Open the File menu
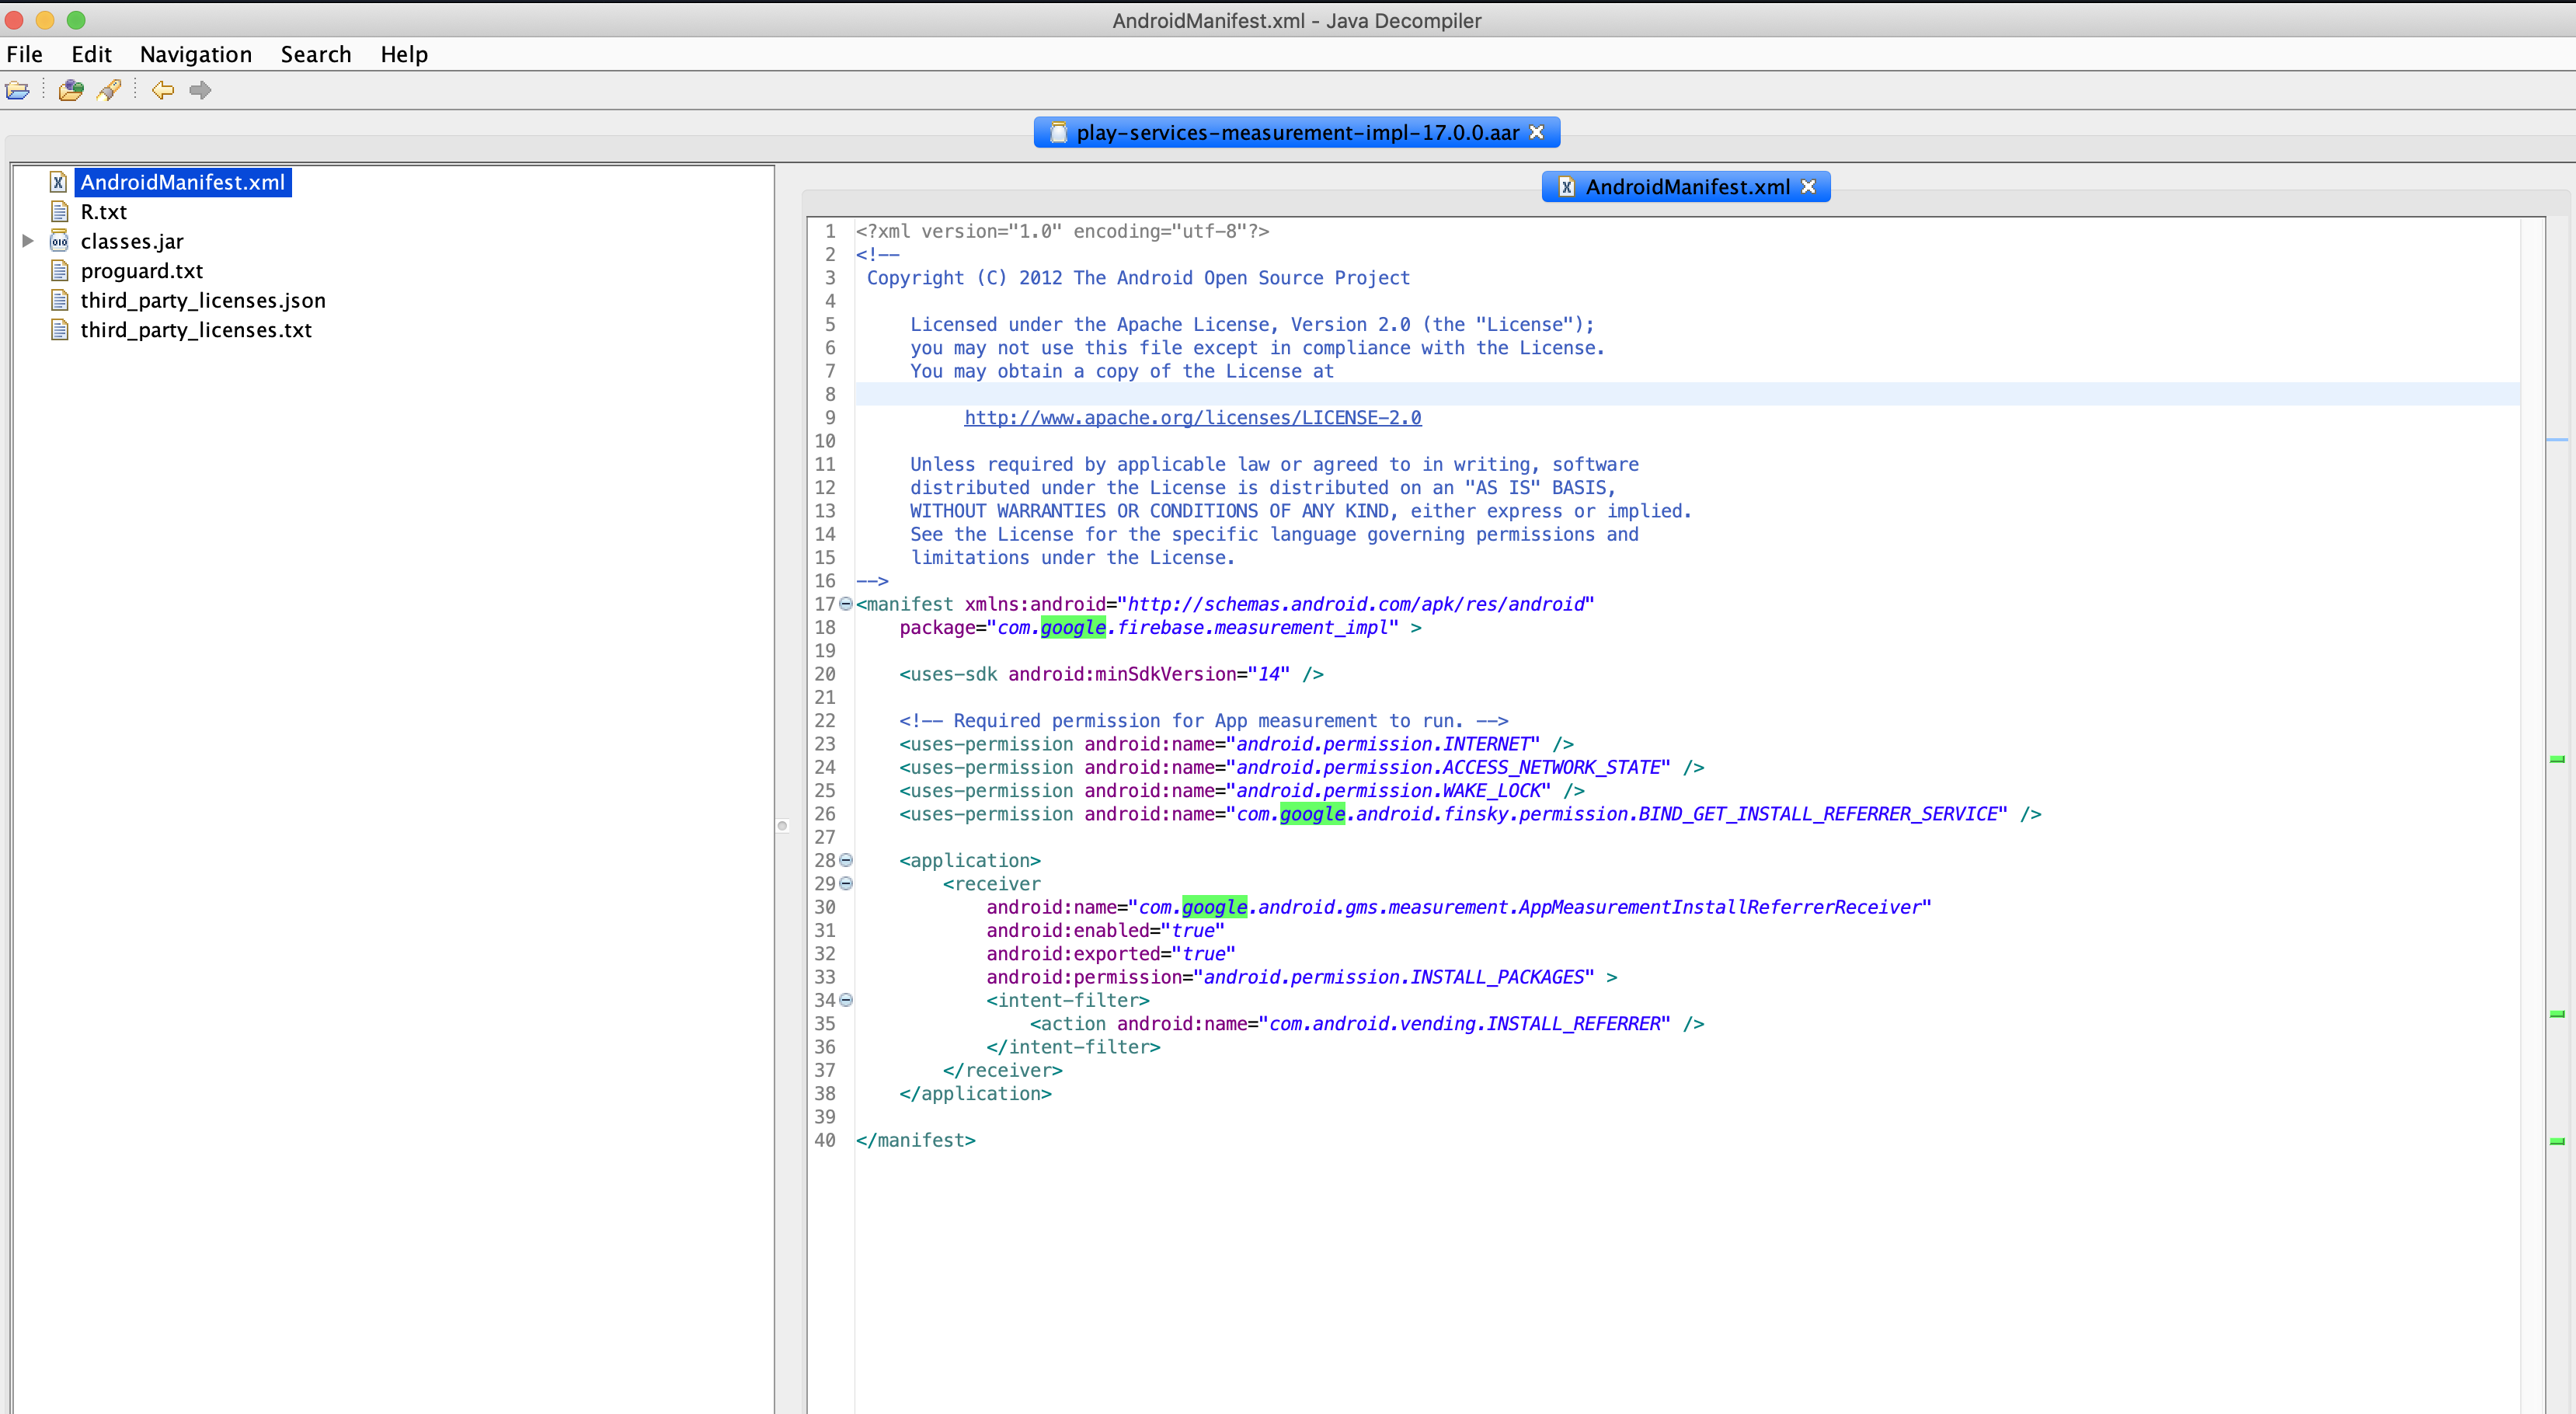This screenshot has height=1414, width=2576. 24,54
